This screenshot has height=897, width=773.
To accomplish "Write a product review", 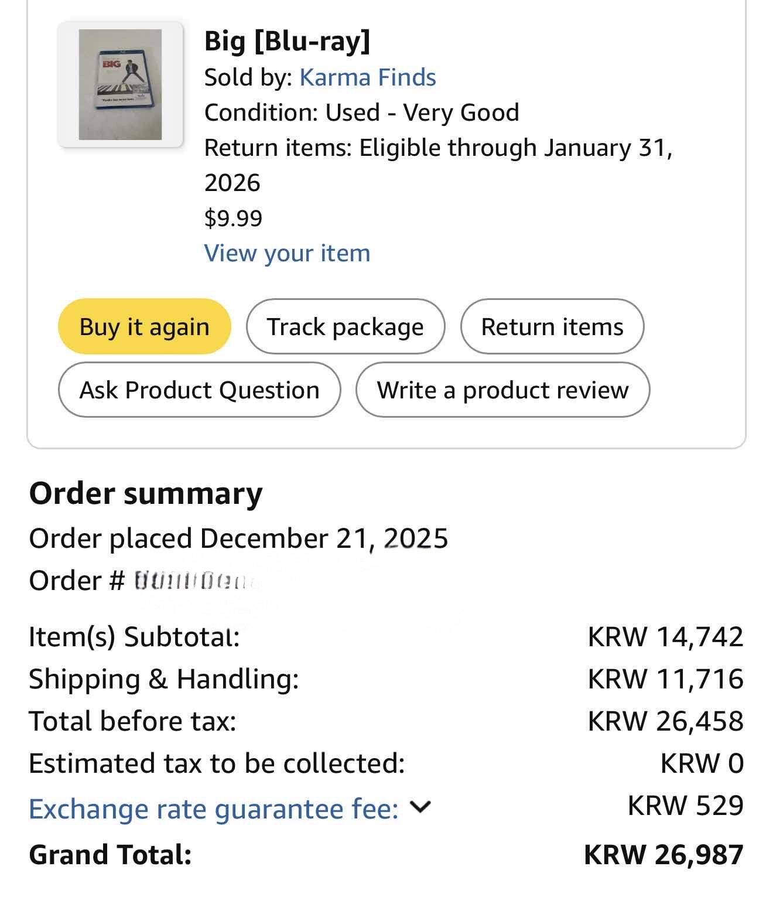I will point(502,390).
